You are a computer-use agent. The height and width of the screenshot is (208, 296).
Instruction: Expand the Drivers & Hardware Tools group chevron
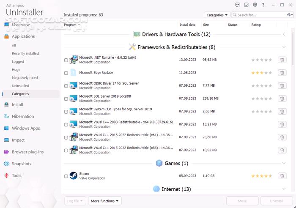coord(284,34)
